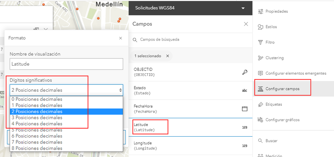Open Dígitos significativos combo box
Viewport: 334px width, 157px height.
(x=66, y=90)
